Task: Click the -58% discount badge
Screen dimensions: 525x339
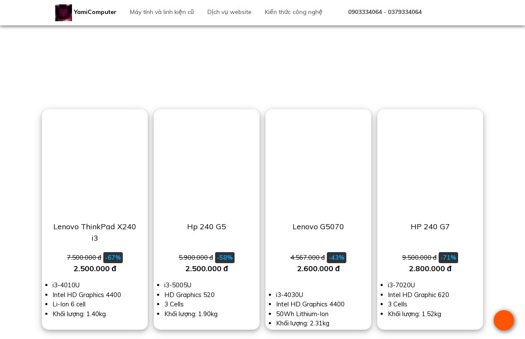Action: point(225,258)
